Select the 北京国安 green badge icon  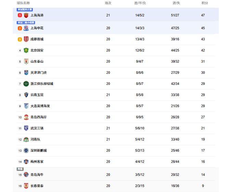[26, 50]
